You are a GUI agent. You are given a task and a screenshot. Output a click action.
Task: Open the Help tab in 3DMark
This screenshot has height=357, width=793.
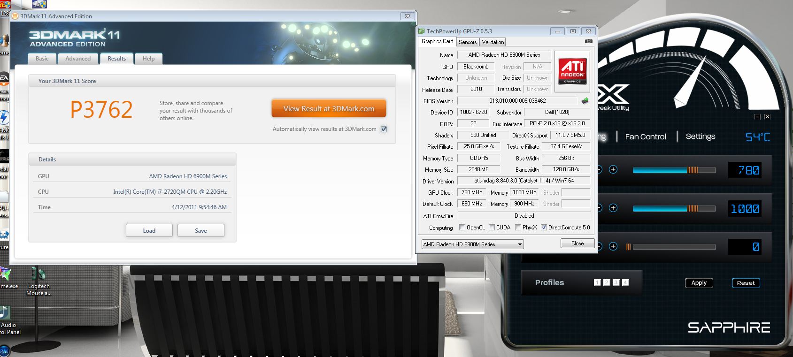(149, 59)
